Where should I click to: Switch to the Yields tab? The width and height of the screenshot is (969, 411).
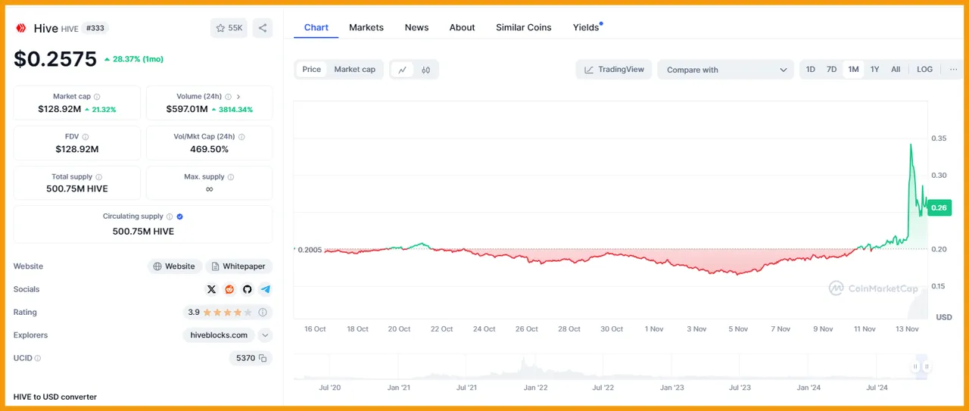click(586, 27)
